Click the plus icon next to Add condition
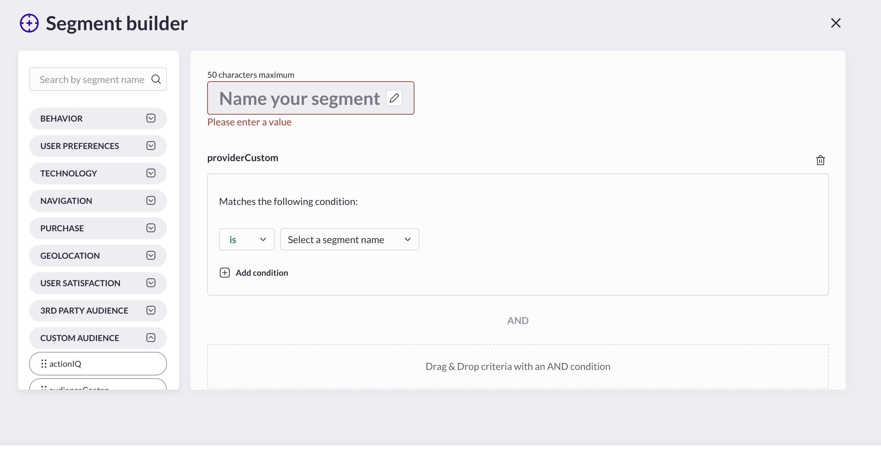The image size is (881, 455). point(225,273)
